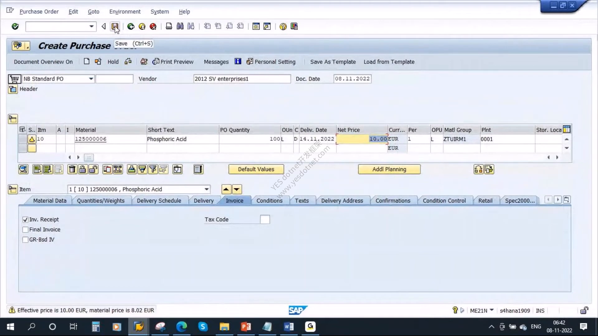This screenshot has width=598, height=336.
Task: Open the Environment menu
Action: (x=125, y=12)
